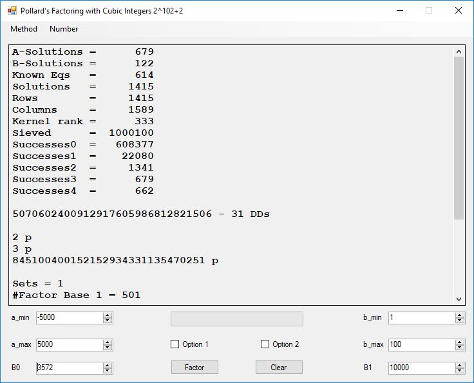Increase b_min value with up arrow

(x=460, y=315)
